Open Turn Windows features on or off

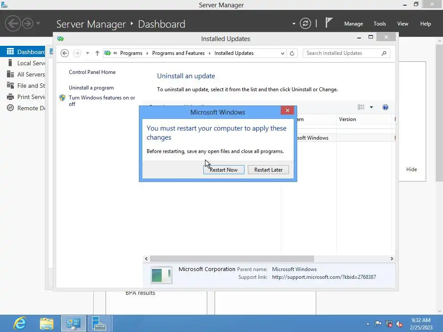tap(102, 101)
